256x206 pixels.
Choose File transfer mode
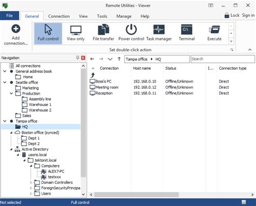pos(103,34)
